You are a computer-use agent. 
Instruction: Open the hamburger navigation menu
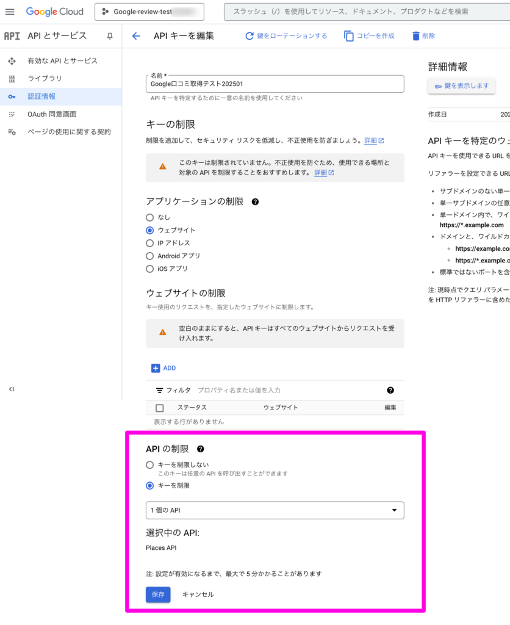(10, 12)
